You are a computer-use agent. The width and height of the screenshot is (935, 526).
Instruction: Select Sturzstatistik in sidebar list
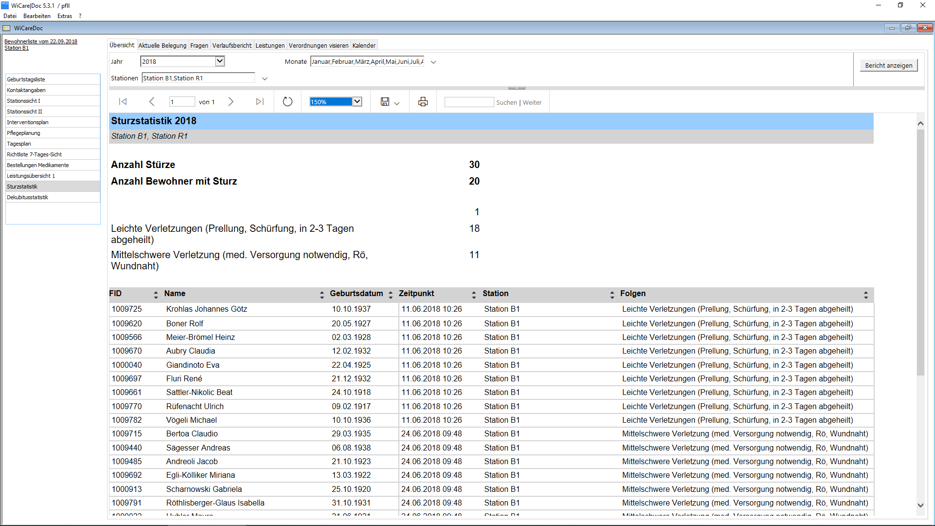click(53, 187)
